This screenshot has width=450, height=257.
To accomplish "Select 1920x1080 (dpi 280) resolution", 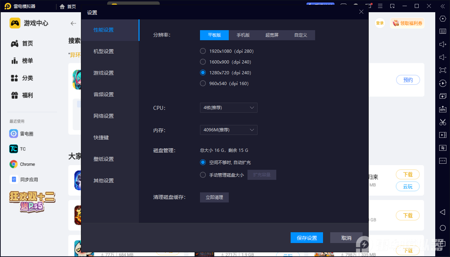I will pos(227,51).
